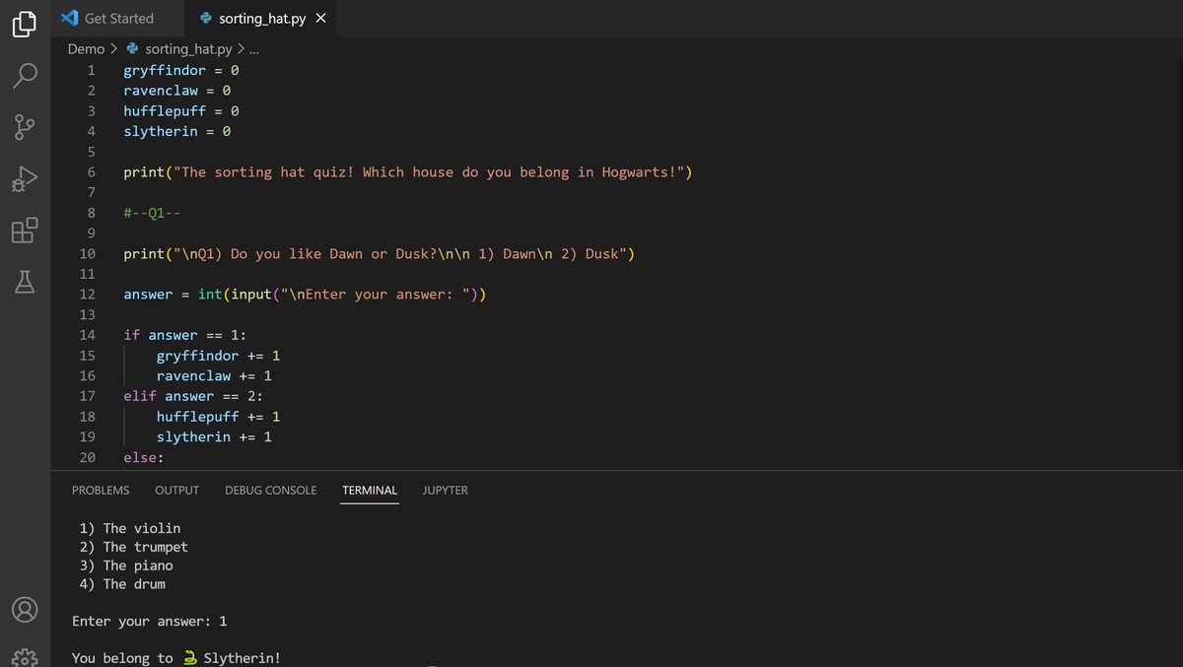
Task: Click the "else:" line in the editor
Action: click(x=144, y=457)
